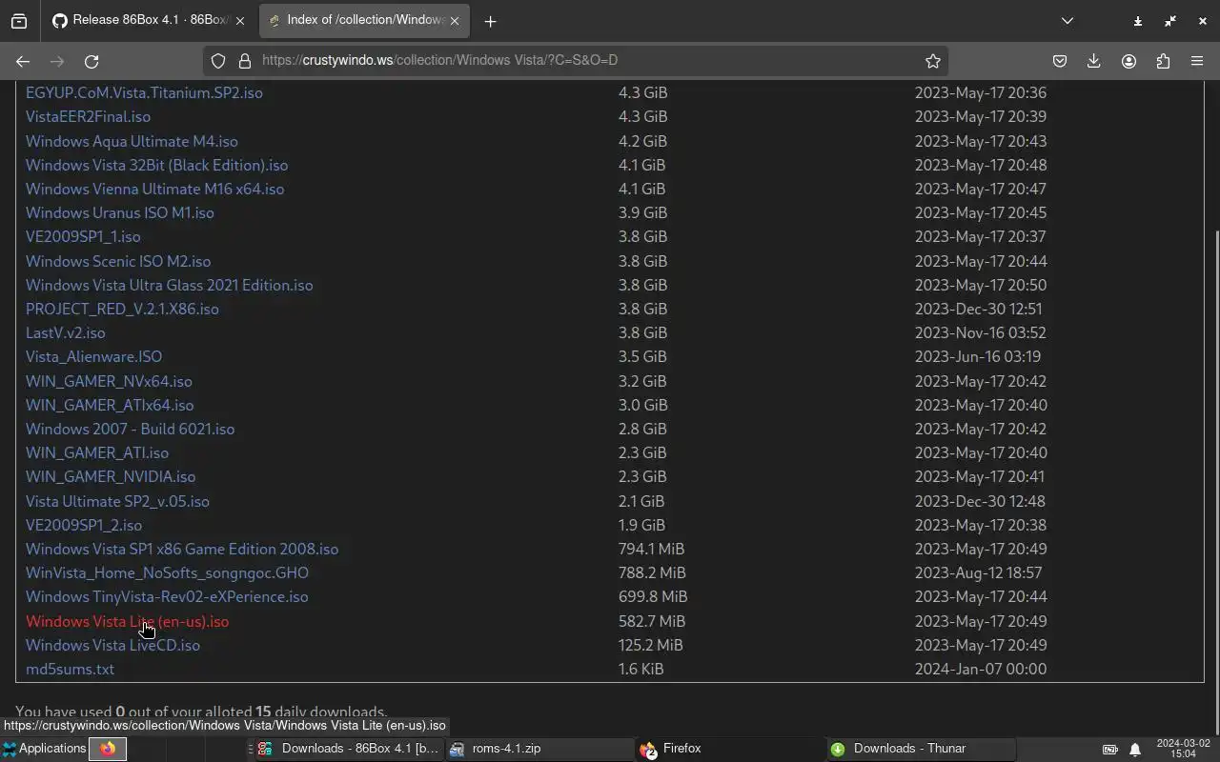
Task: Select the Index of /collection/Windows tab
Action: [x=363, y=20]
